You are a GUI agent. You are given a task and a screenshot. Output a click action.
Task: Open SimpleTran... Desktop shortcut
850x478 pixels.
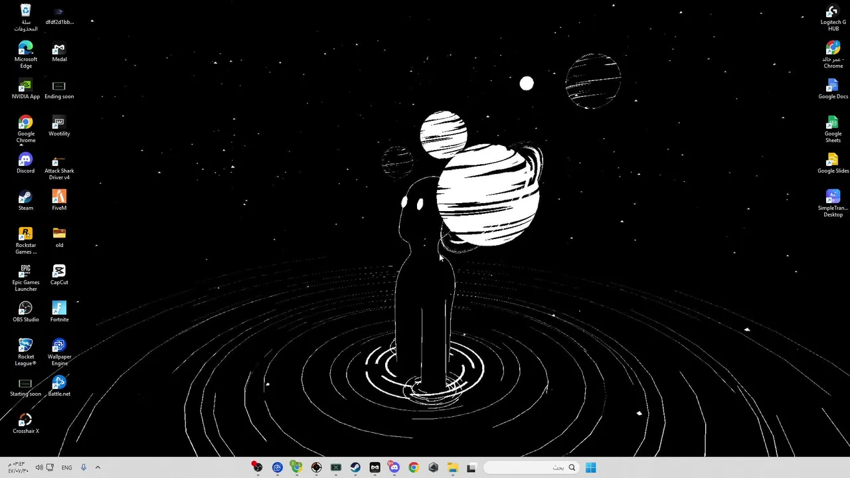click(x=833, y=204)
